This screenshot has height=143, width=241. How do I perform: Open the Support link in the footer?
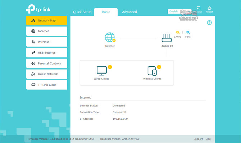click(198, 139)
